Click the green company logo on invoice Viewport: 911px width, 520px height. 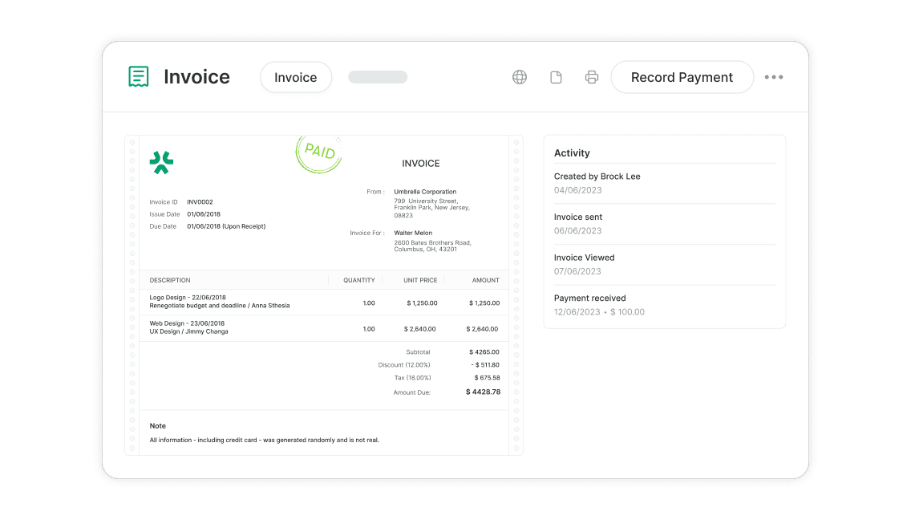click(x=161, y=163)
